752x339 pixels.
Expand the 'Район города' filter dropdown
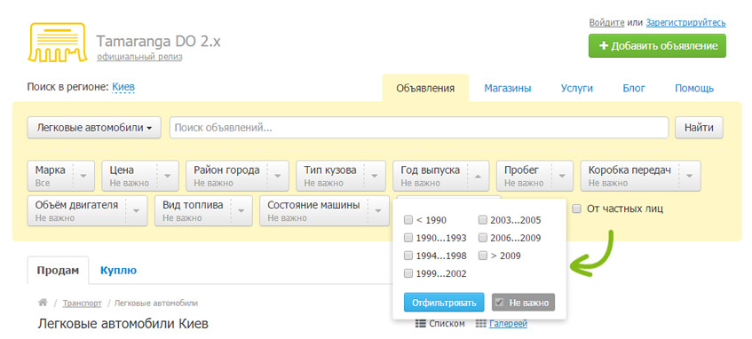(x=237, y=176)
